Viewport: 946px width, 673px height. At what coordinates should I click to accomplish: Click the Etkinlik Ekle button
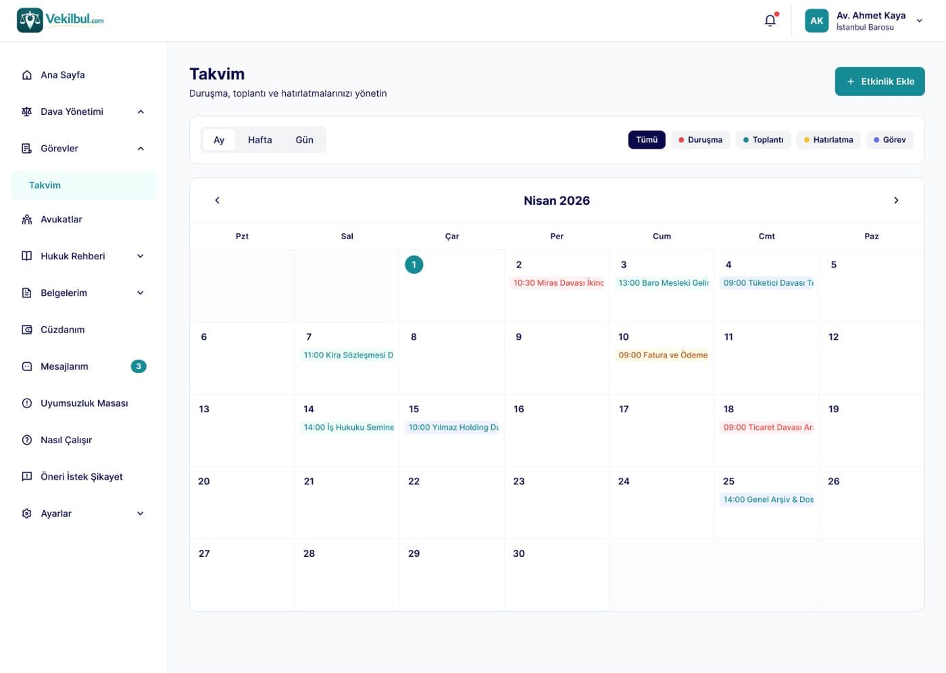[x=880, y=81]
